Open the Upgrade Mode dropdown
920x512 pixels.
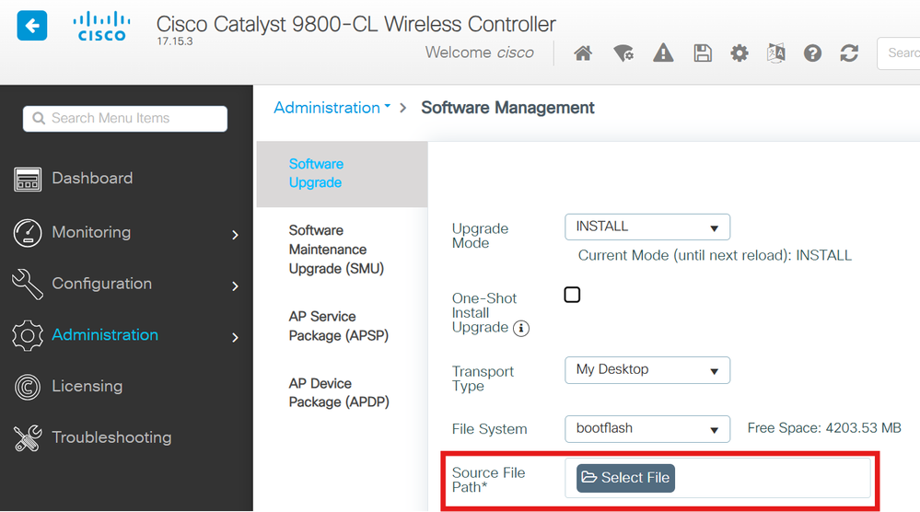point(646,227)
